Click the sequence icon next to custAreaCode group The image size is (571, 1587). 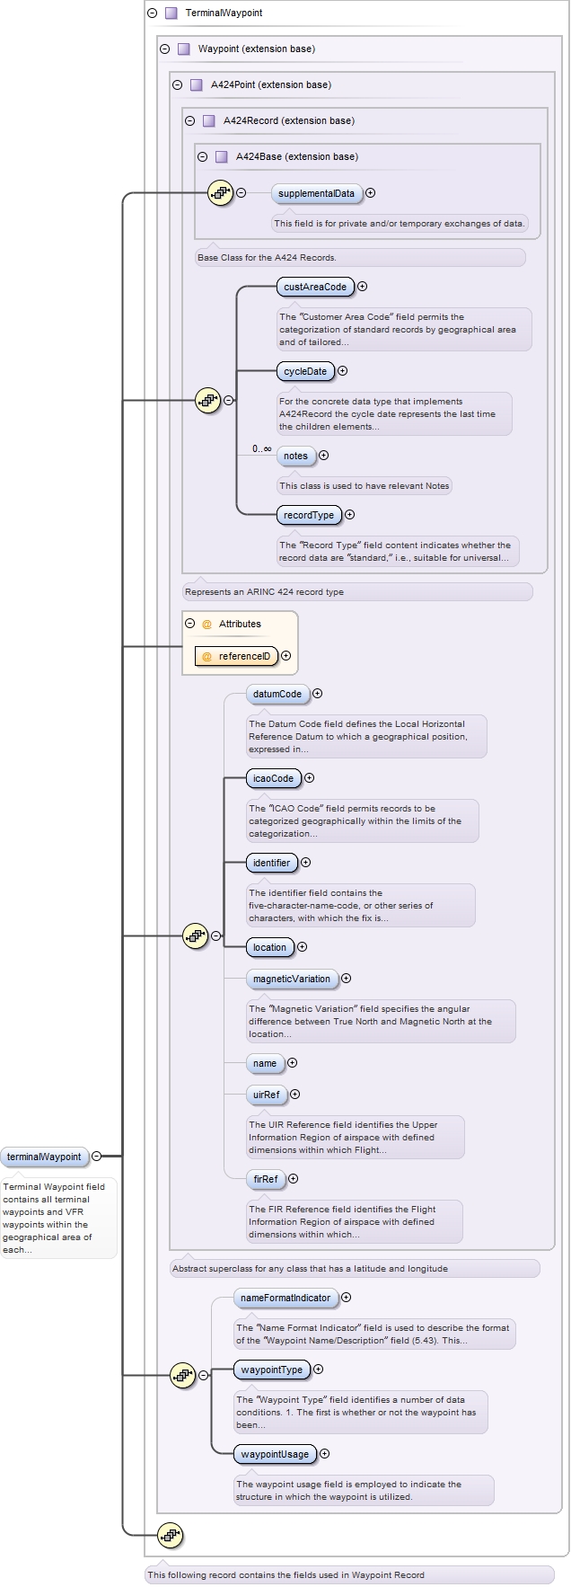(x=207, y=401)
